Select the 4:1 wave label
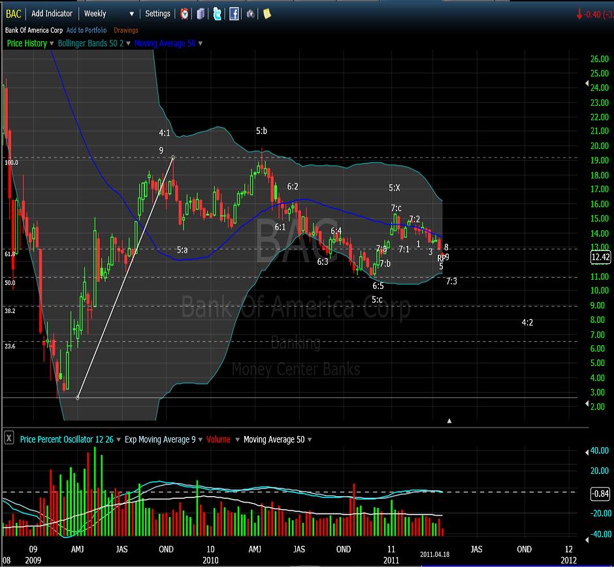This screenshot has height=570, width=614. (165, 133)
